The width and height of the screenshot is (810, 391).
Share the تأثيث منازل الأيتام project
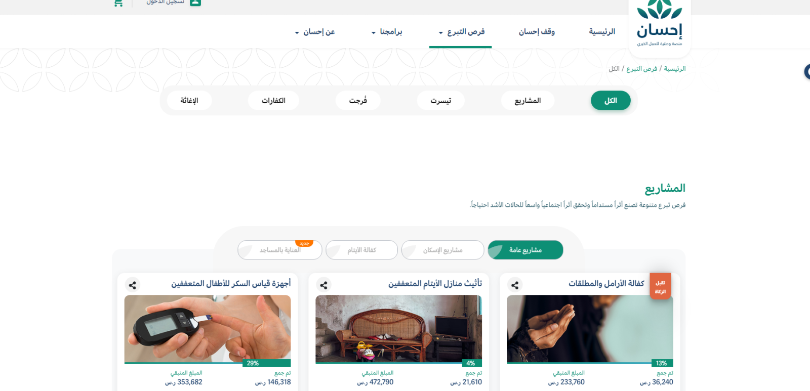point(323,285)
